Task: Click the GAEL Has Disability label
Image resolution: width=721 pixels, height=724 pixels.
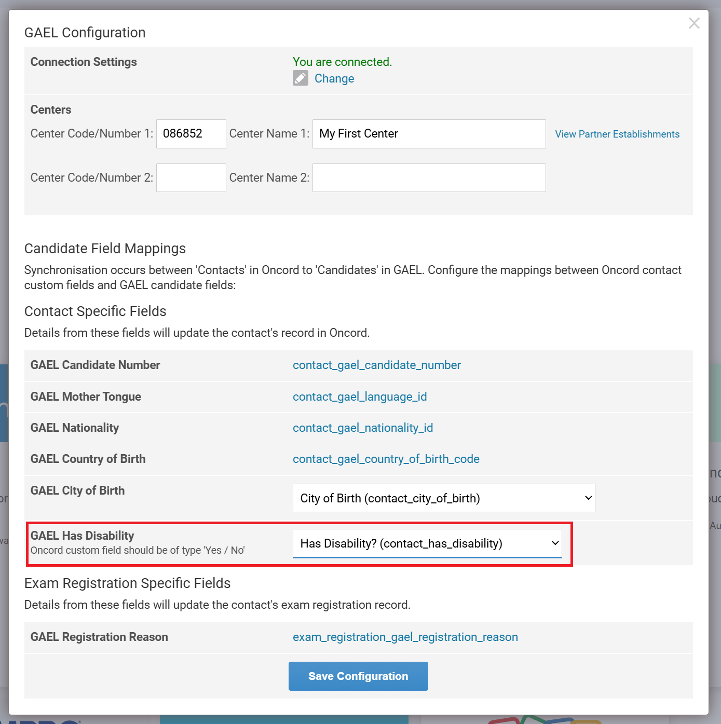Action: [83, 536]
